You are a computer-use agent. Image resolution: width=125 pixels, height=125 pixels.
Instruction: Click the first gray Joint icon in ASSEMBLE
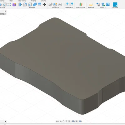coord(51,4)
